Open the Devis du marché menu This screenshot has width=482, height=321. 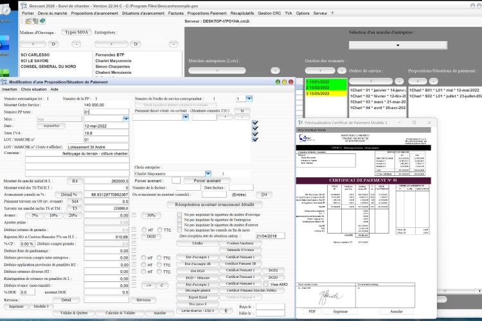tap(52, 13)
